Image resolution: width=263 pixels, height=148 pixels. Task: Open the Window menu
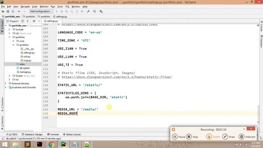(76, 7)
